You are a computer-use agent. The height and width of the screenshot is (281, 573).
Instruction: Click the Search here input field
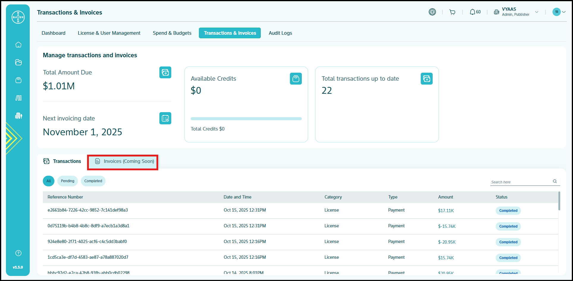[x=520, y=182]
